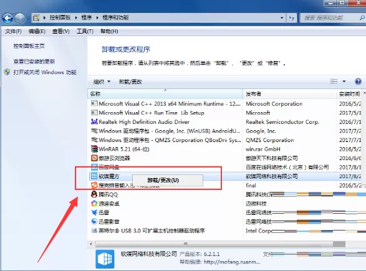Open the 编辑(E) menu
The height and width of the screenshot is (271, 366).
37,31
